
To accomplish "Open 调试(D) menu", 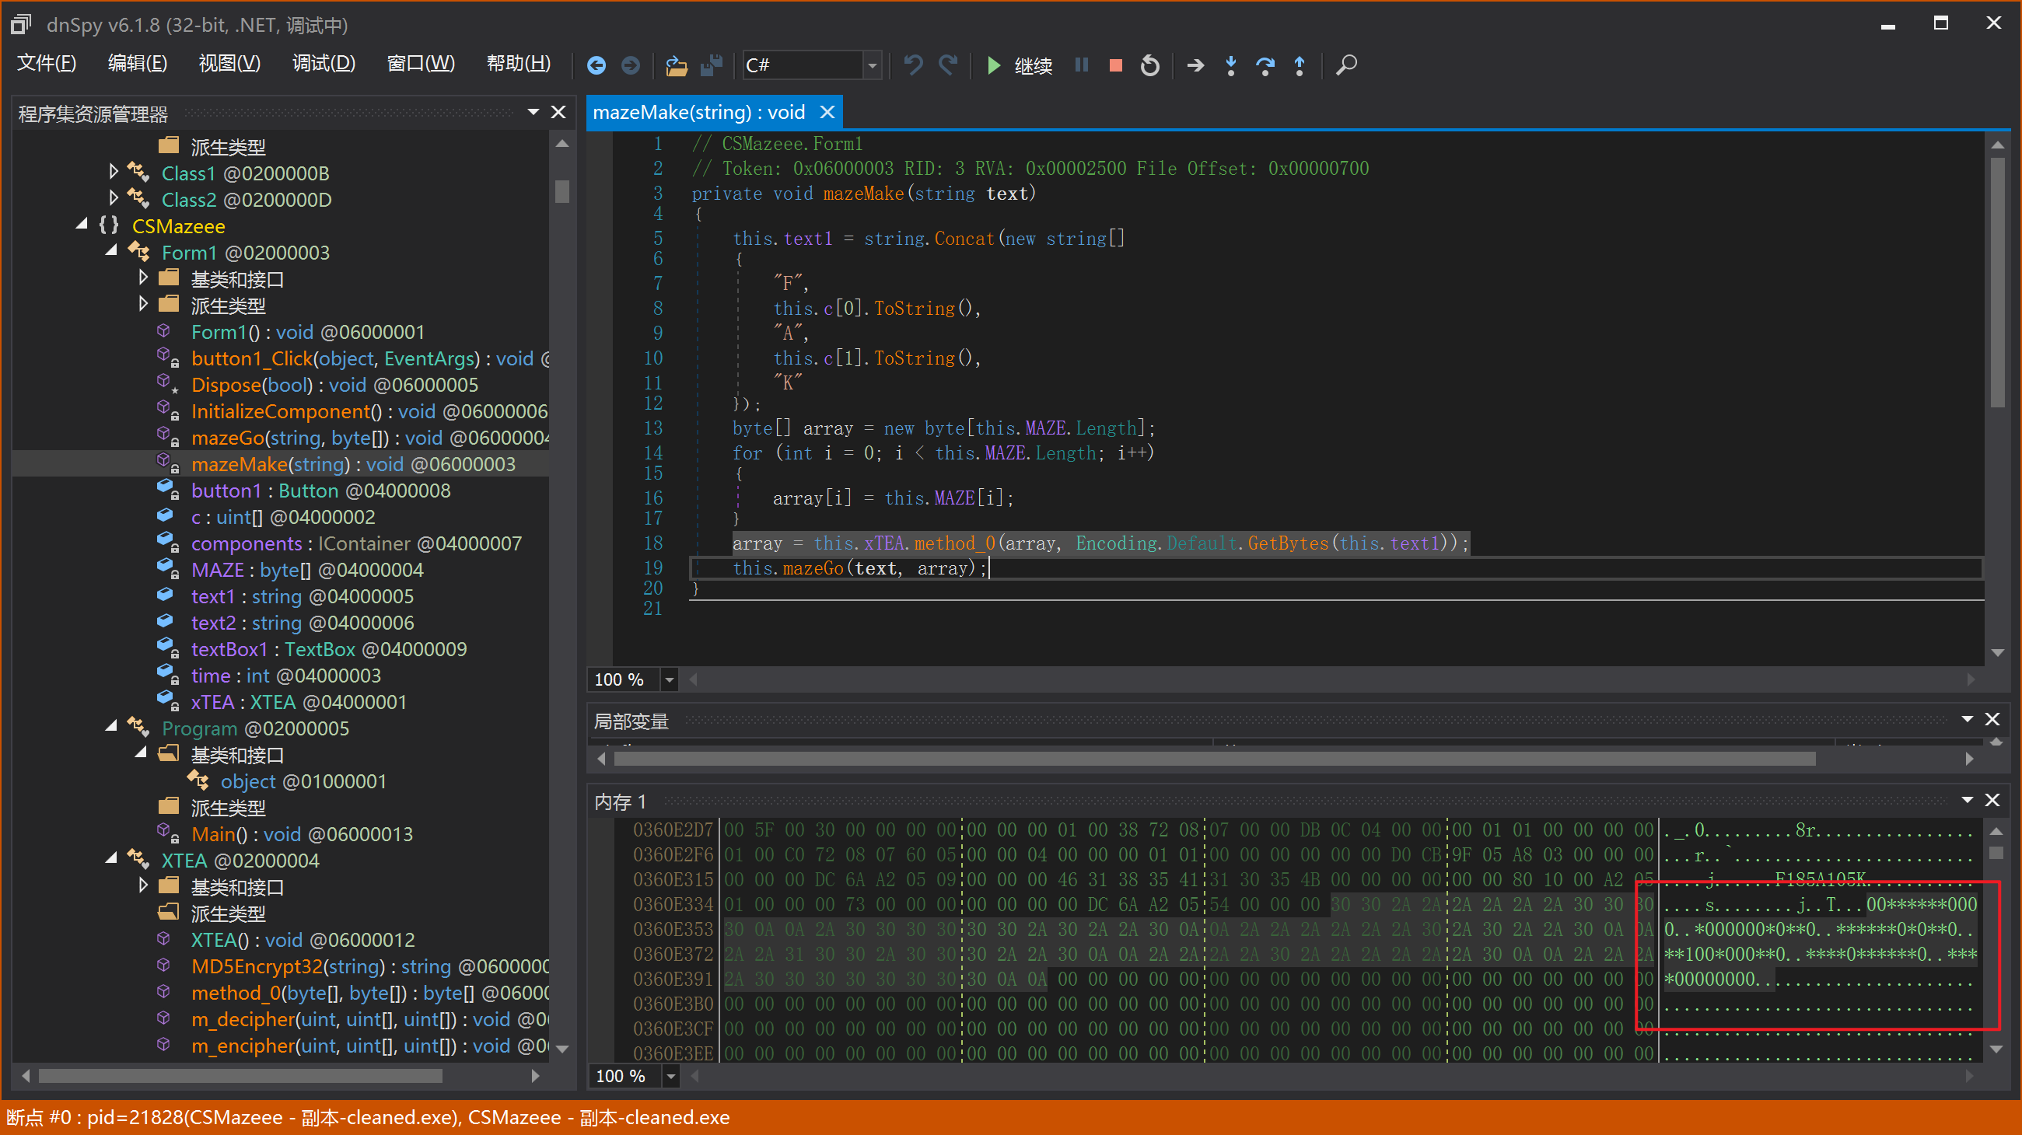I will [324, 64].
